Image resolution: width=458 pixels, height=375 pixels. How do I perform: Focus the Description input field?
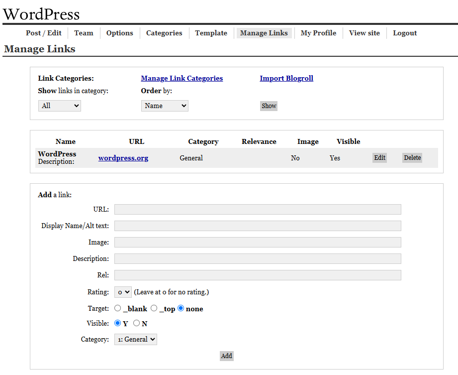(258, 258)
